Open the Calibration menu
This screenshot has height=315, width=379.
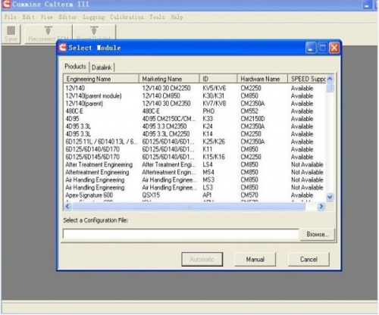point(127,17)
